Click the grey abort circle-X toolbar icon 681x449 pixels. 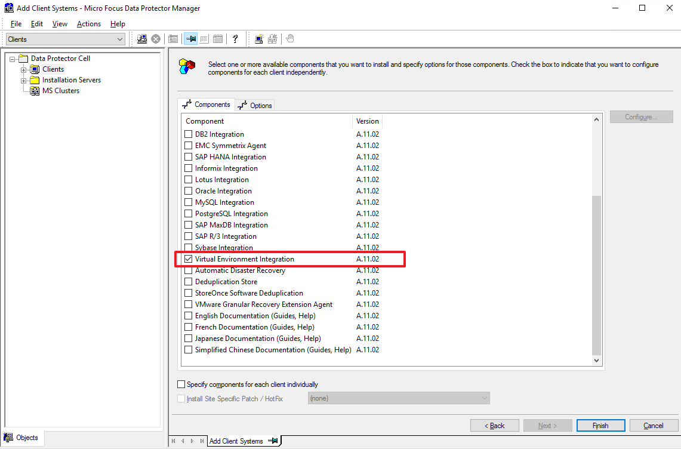pyautogui.click(x=156, y=39)
